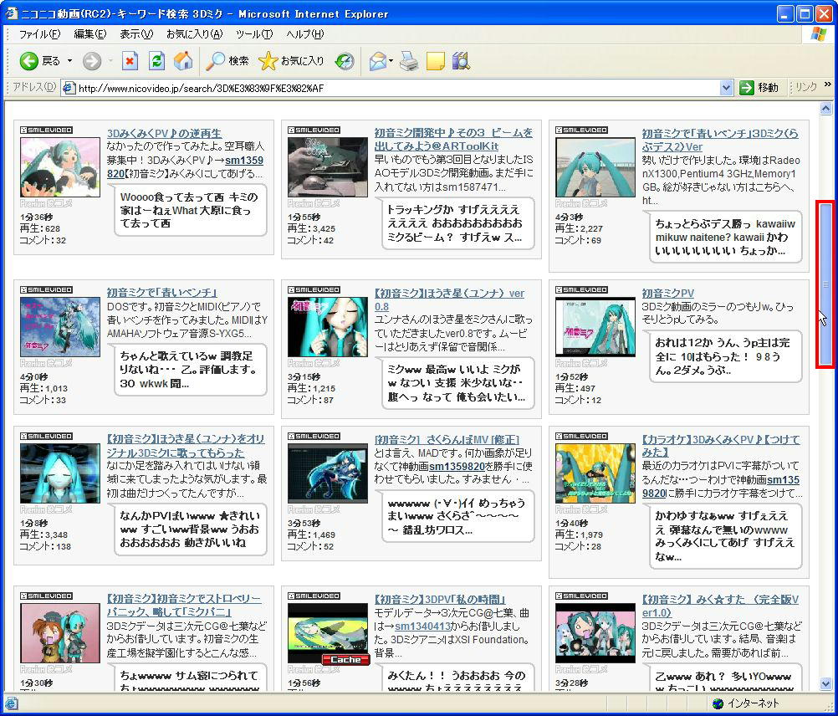This screenshot has width=838, height=716.
Task: Open the ほうき星(ユンナ) ver0.8 title link
Action: [449, 299]
